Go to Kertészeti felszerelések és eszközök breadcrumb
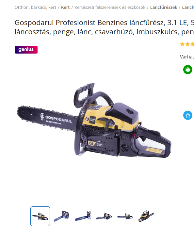The image size is (194, 226). (110, 8)
